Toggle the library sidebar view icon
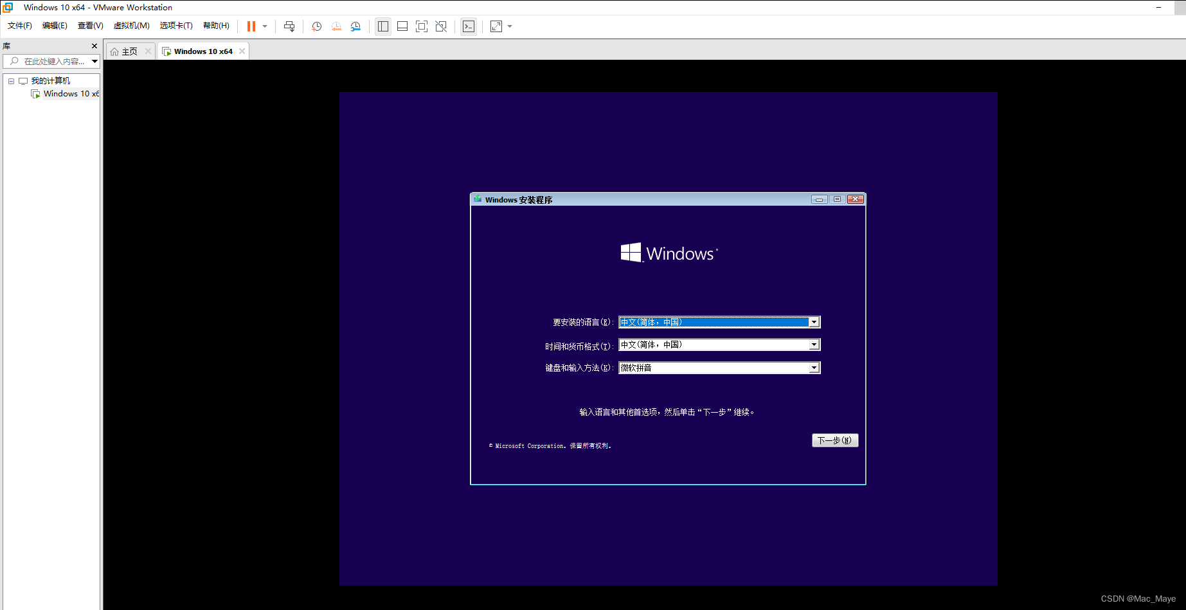 [x=383, y=26]
